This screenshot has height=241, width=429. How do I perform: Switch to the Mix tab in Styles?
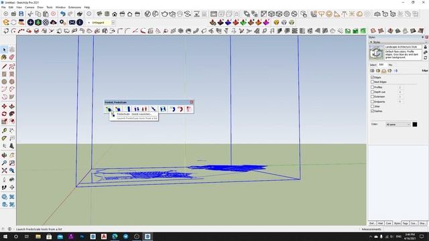[390, 65]
